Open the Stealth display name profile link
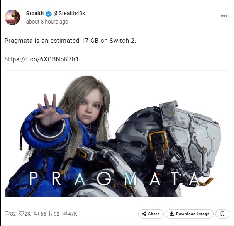The height and width of the screenshot is (226, 234). tap(35, 13)
